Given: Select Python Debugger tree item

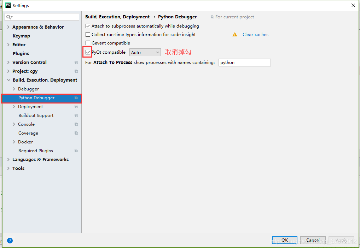Looking at the screenshot, I should (42, 98).
